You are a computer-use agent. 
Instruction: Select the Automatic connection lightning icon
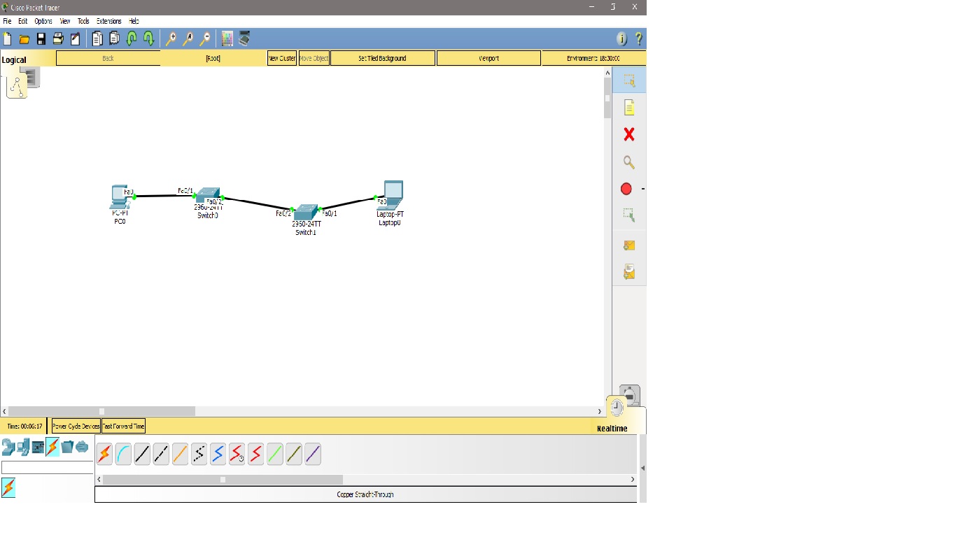104,453
